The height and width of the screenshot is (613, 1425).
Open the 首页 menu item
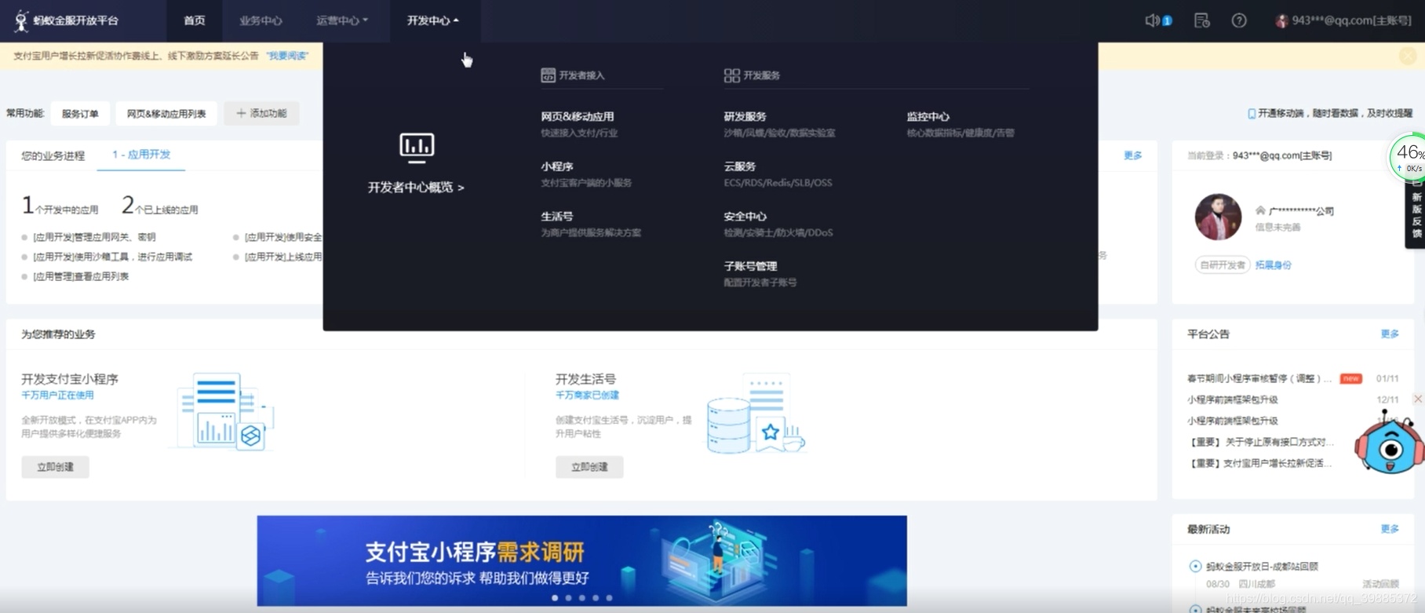pos(195,20)
